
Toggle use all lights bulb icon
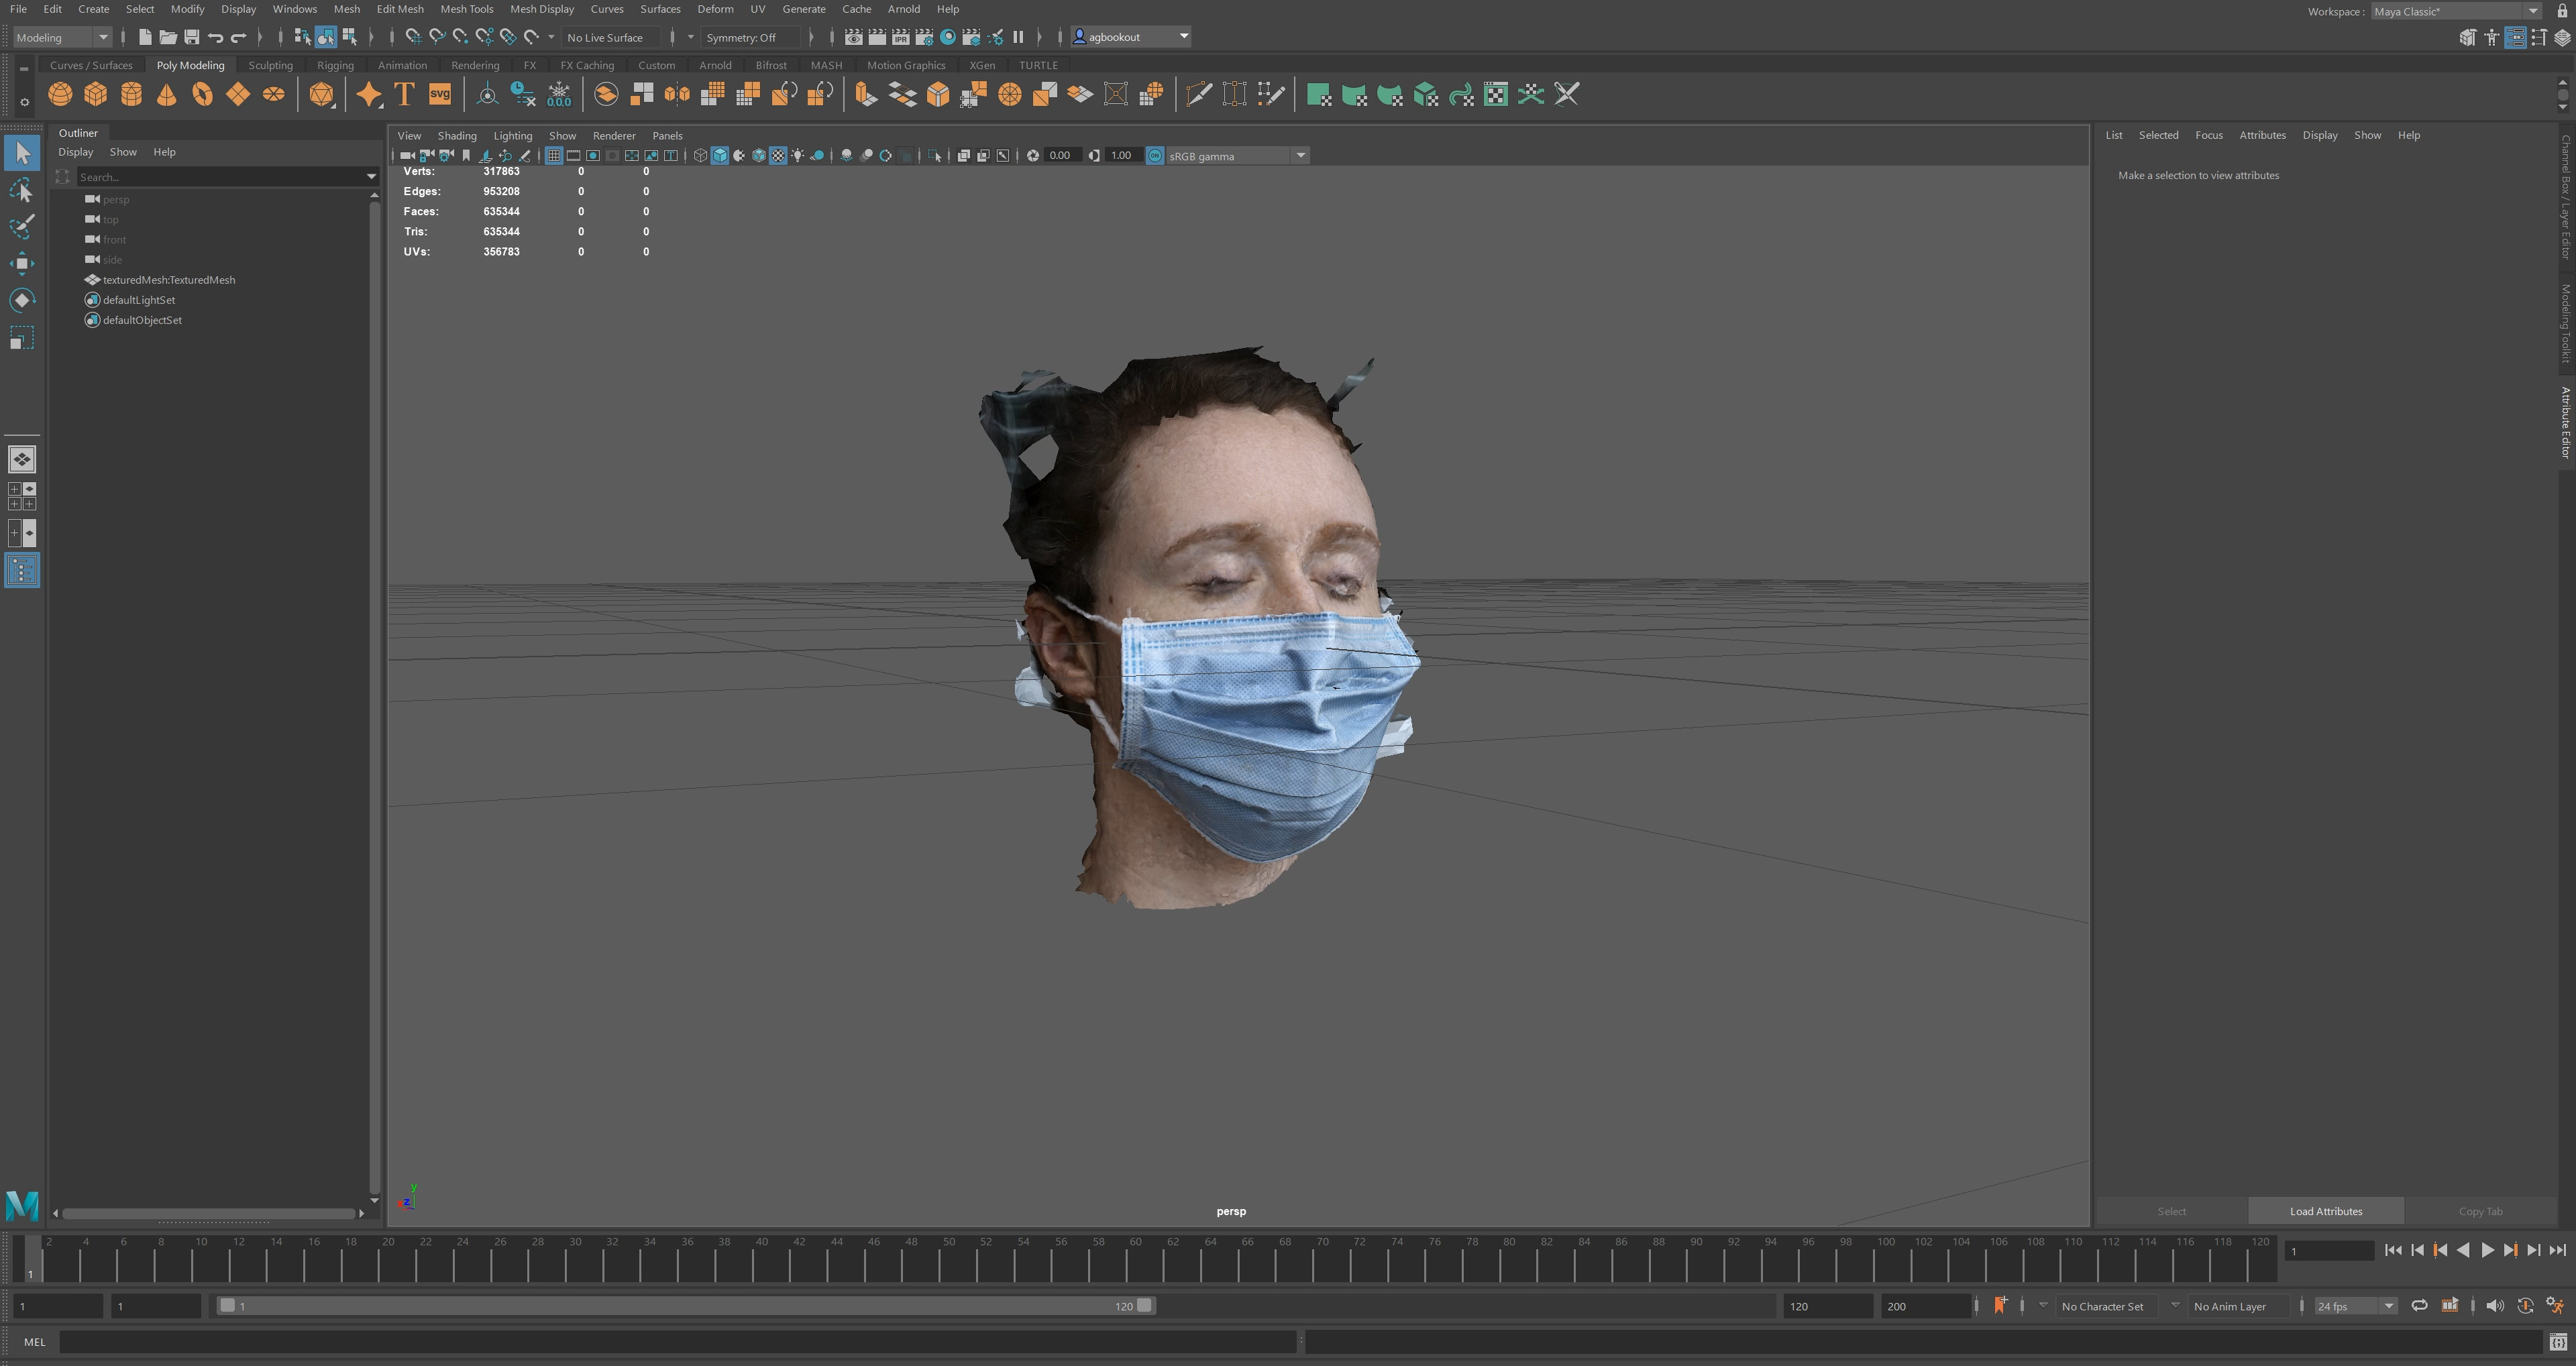(x=797, y=155)
